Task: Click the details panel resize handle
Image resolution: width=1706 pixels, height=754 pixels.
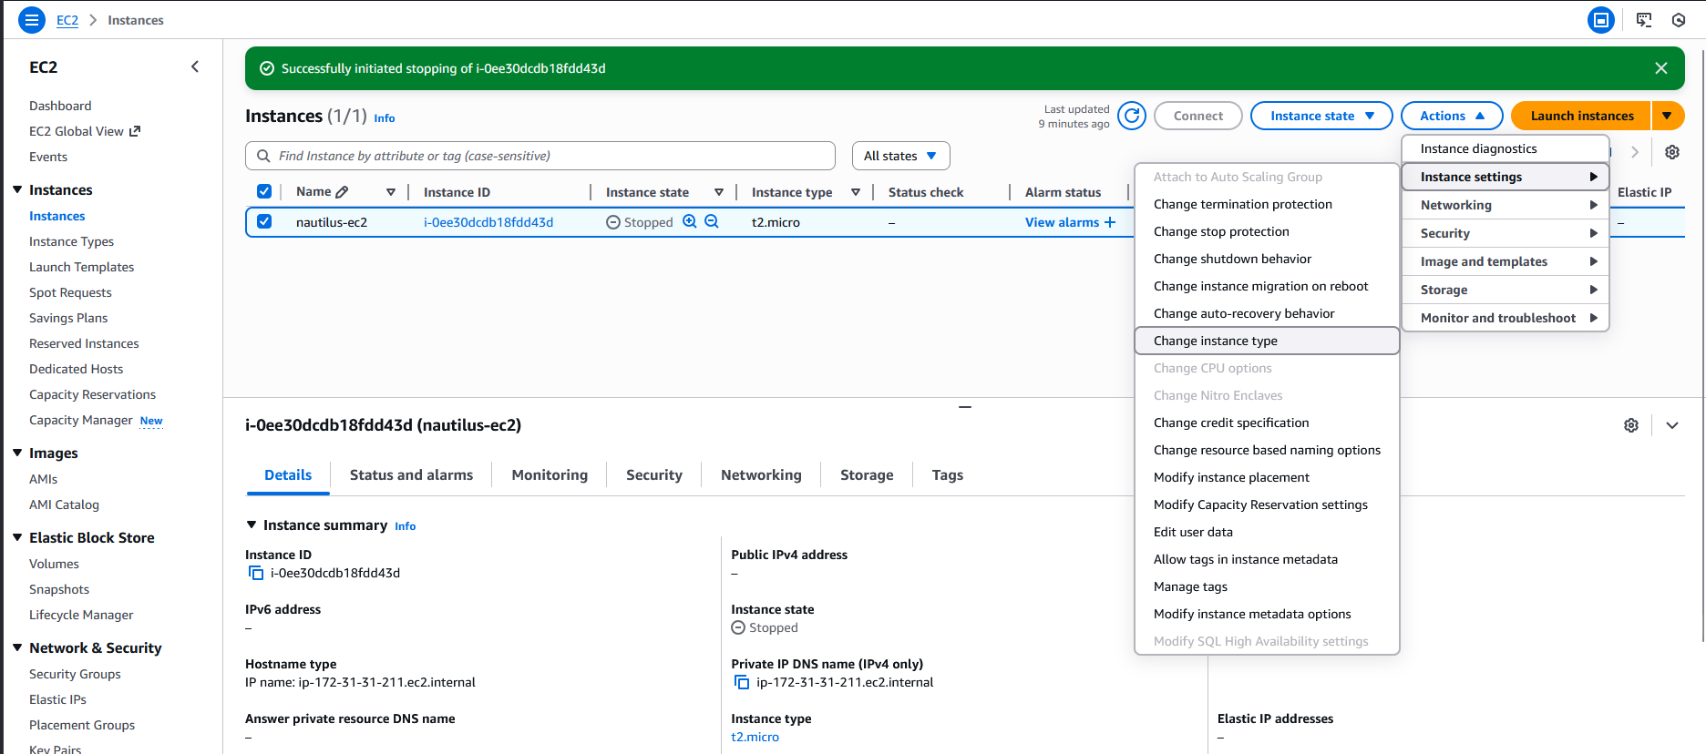Action: click(x=964, y=406)
